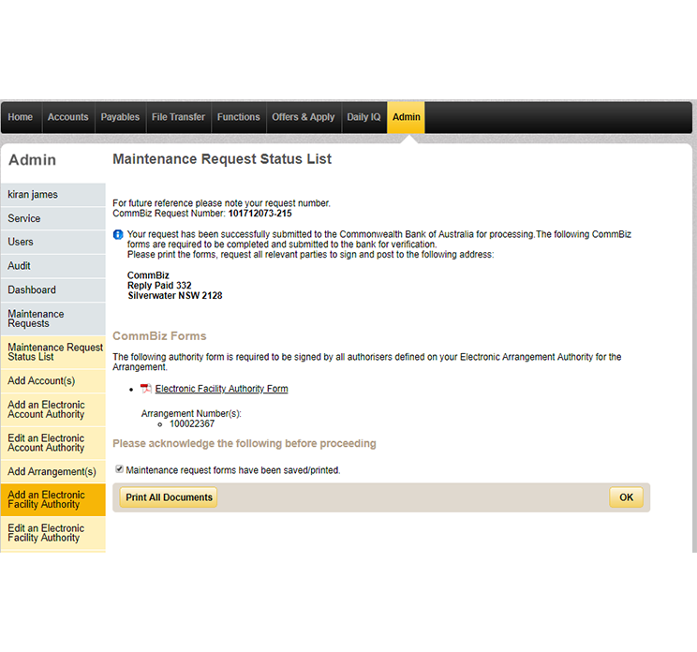Open the Offers & Apply tab
This screenshot has height=652, width=697.
tap(304, 117)
